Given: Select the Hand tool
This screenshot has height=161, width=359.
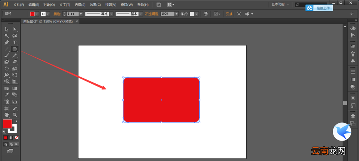Looking at the screenshot, I should tap(6, 115).
